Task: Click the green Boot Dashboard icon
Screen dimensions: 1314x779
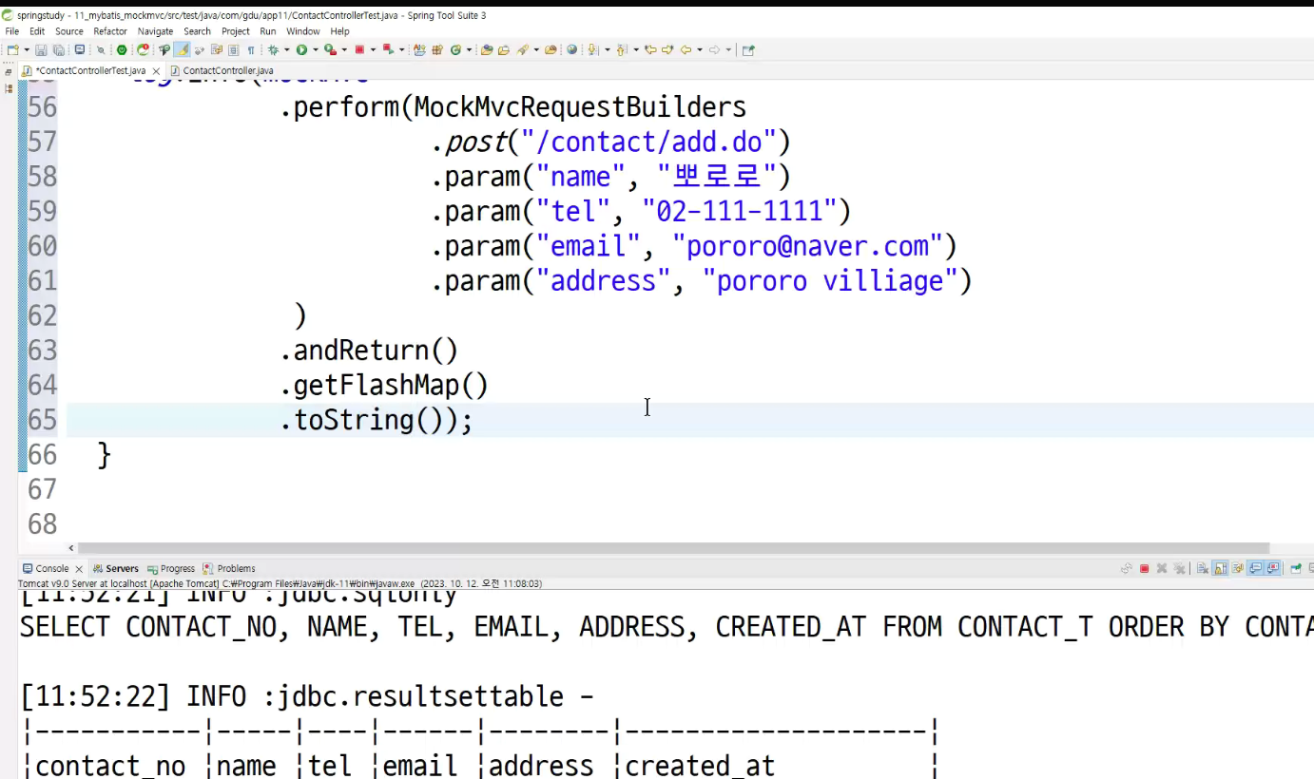Action: click(x=122, y=49)
